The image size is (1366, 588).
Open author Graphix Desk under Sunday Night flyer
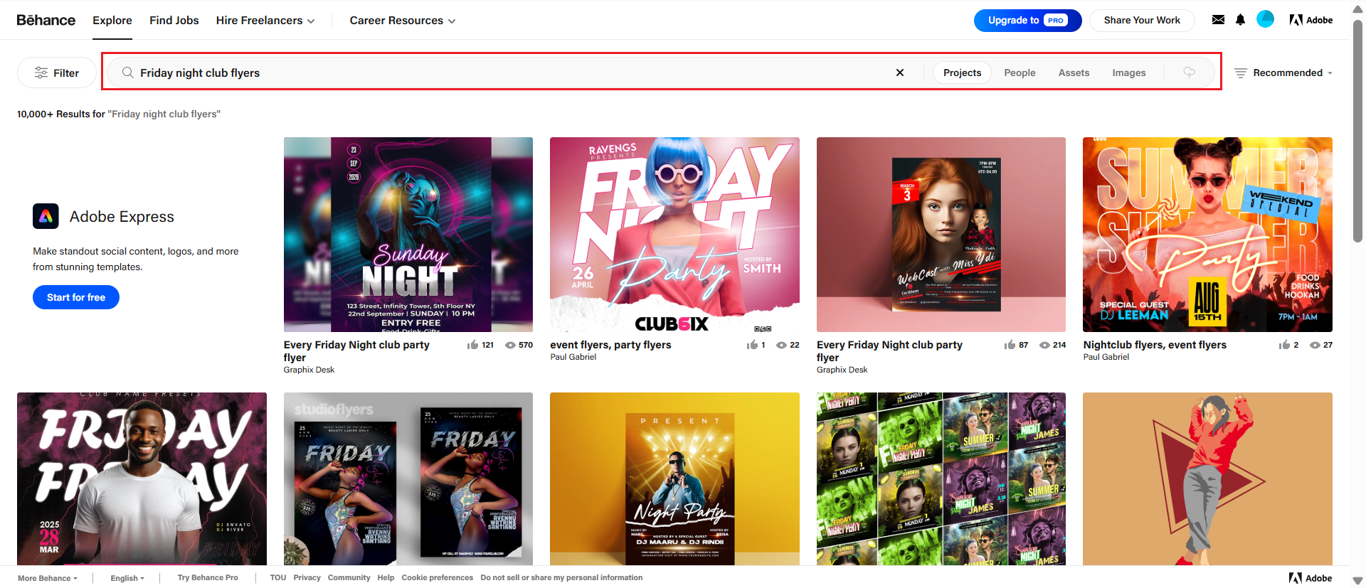309,370
